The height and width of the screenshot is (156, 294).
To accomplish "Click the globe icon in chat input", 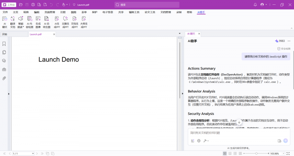I will click(x=199, y=141).
